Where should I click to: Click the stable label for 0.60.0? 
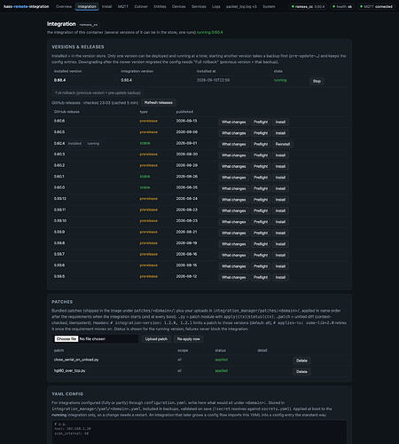click(x=145, y=187)
